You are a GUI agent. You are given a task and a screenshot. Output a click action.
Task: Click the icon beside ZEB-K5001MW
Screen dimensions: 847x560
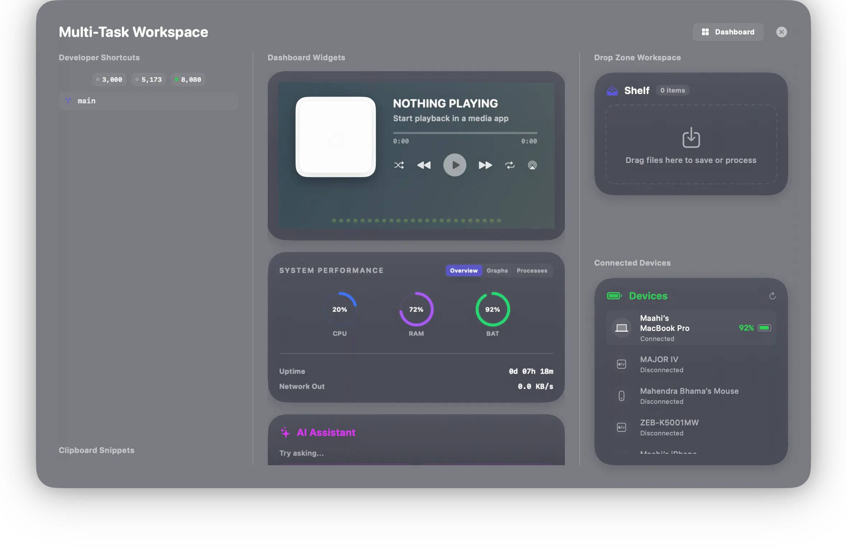(621, 427)
